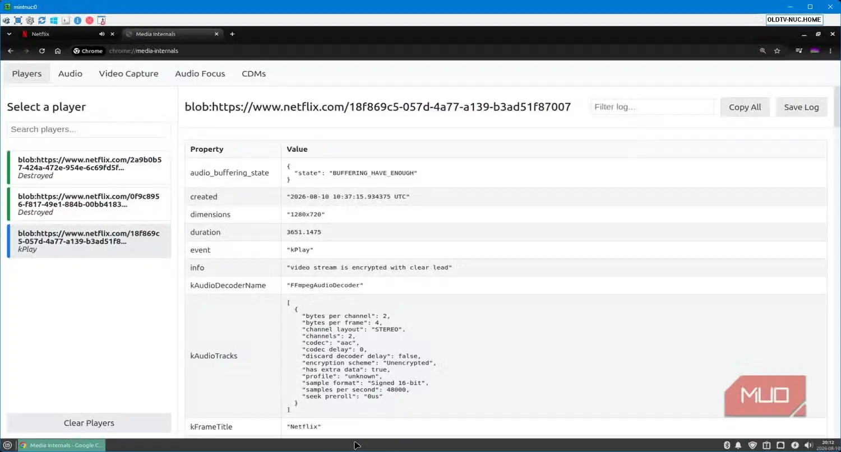Viewport: 841px width, 452px height.
Task: Click the kAudioDecoderName property cell
Action: pyautogui.click(x=233, y=285)
